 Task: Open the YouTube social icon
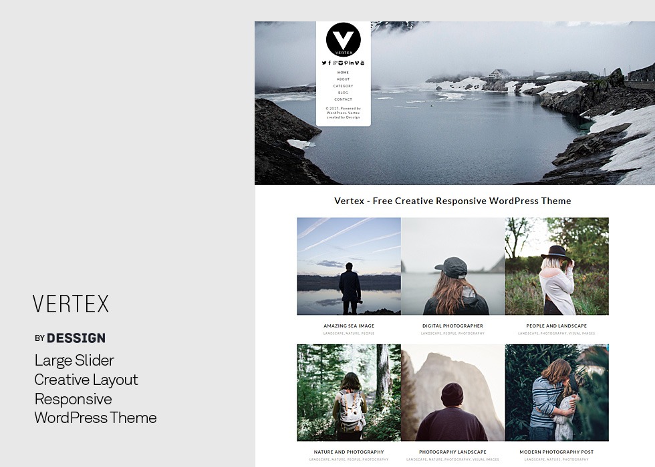coord(362,63)
